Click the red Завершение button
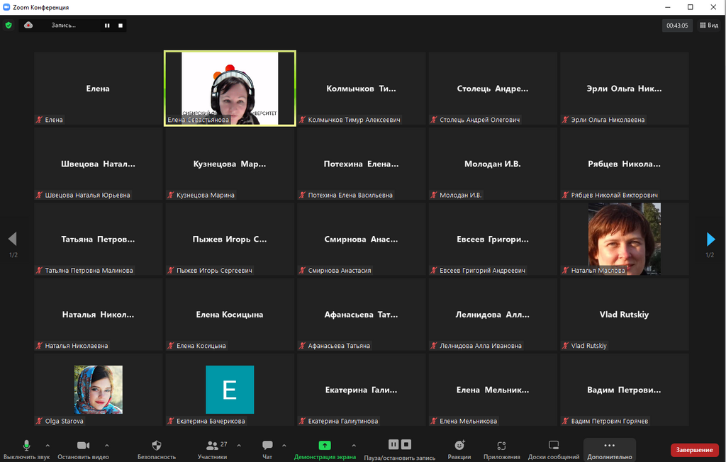 click(694, 449)
